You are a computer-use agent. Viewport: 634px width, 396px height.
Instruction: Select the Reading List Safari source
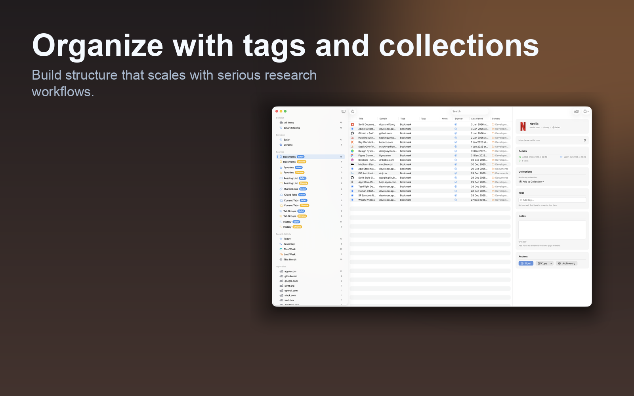coord(291,178)
